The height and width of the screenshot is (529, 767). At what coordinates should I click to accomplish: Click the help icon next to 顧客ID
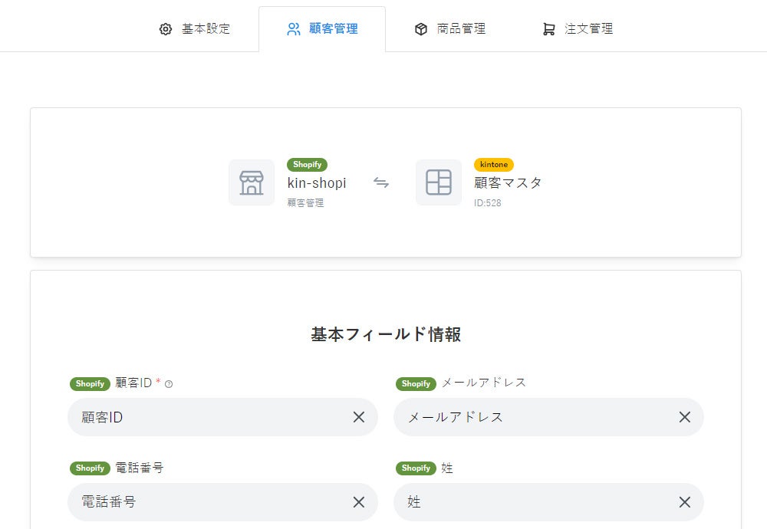coord(169,384)
